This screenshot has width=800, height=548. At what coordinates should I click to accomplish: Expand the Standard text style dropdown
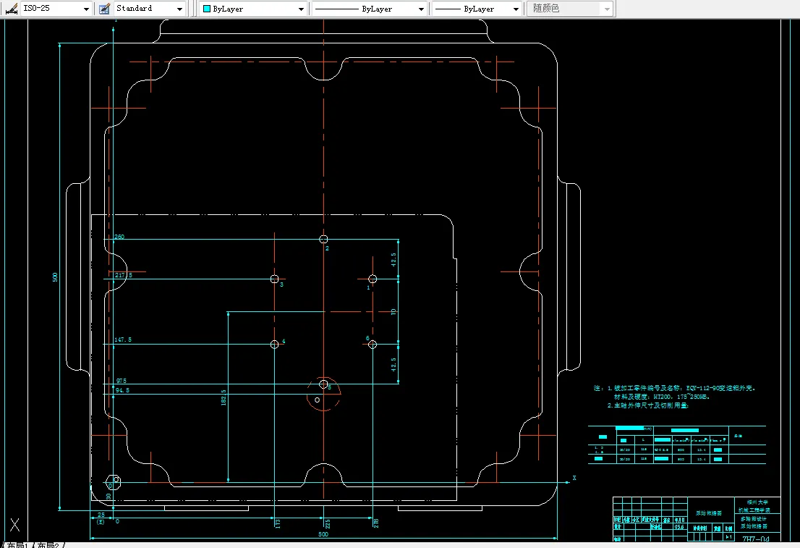tap(179, 9)
